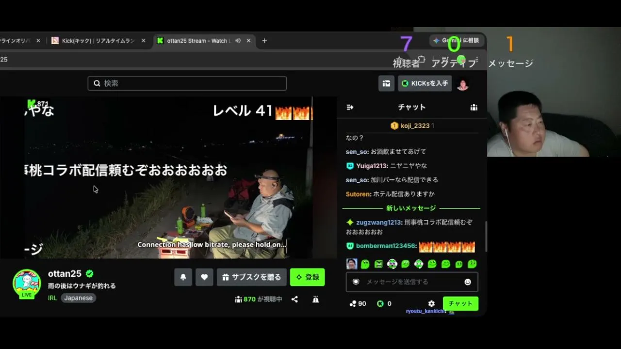Image resolution: width=621 pixels, height=349 pixels.
Task: Open the channel points balance showing 90
Action: pyautogui.click(x=358, y=303)
